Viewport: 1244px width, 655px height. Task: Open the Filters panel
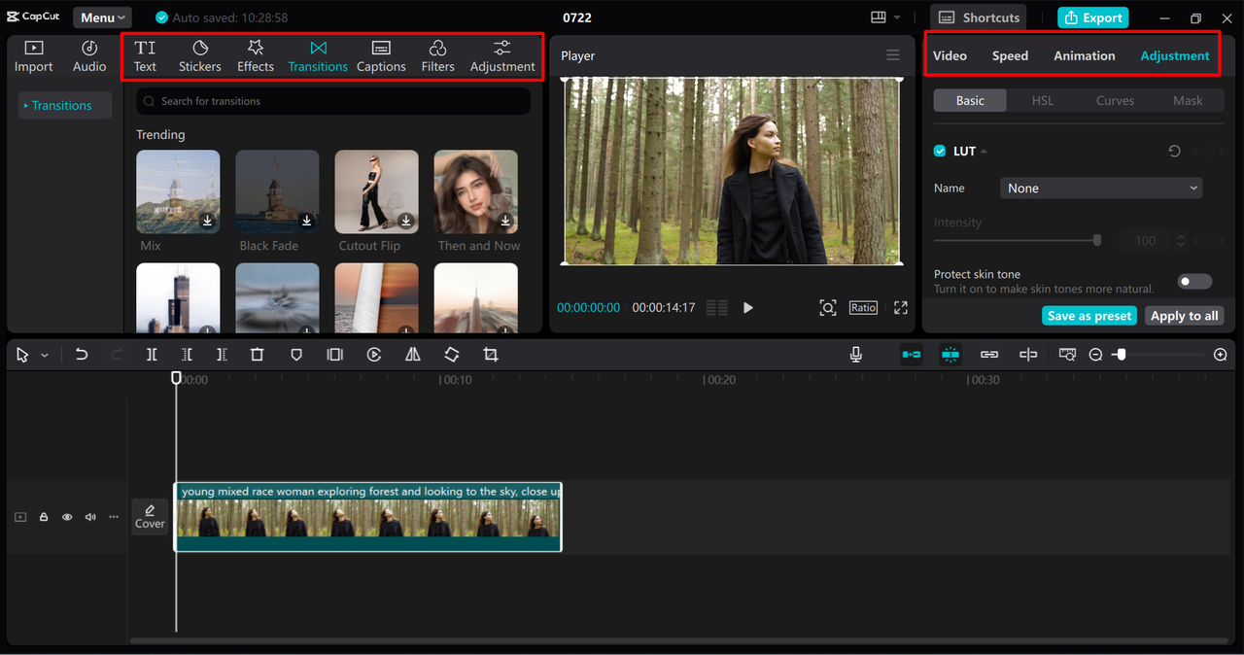[438, 56]
